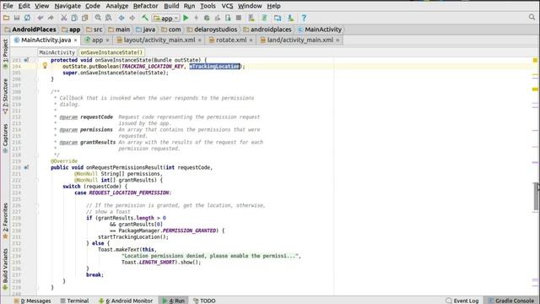The image size is (540, 304).
Task: Open the Window menu
Action: point(250,6)
